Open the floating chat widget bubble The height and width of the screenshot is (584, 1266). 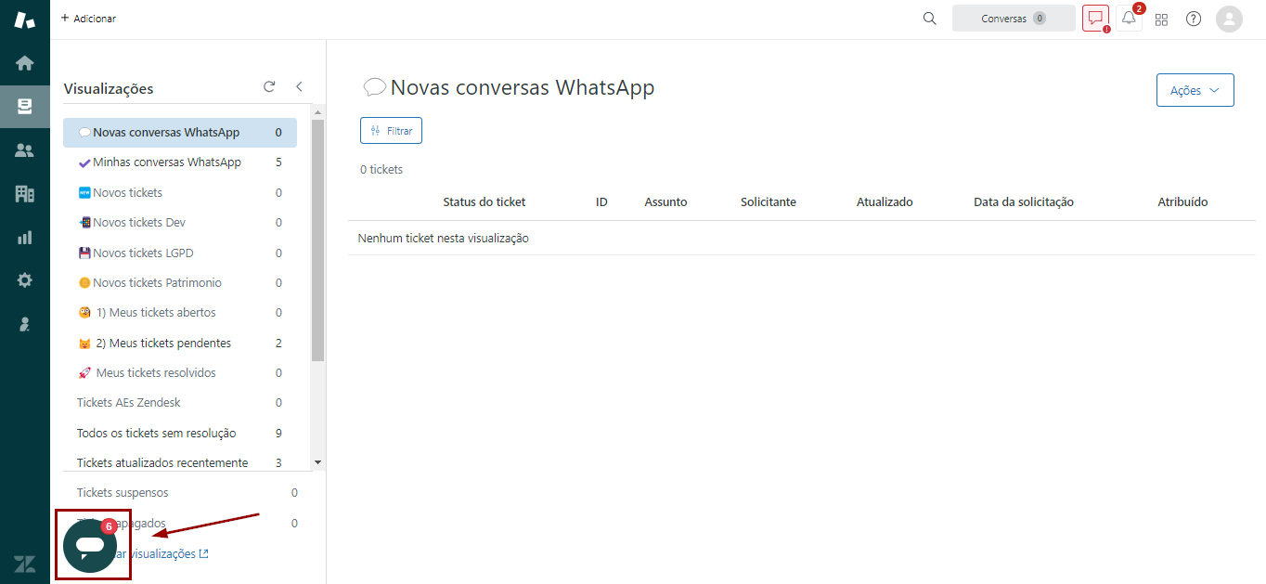click(90, 546)
